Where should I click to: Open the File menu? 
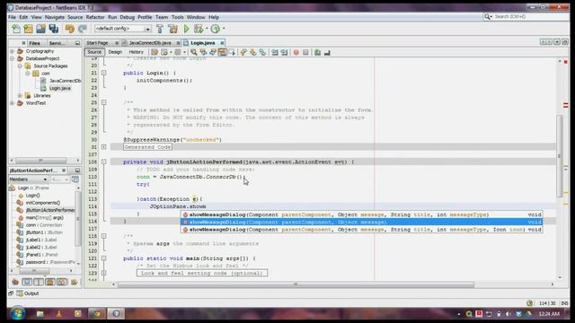pyautogui.click(x=12, y=17)
